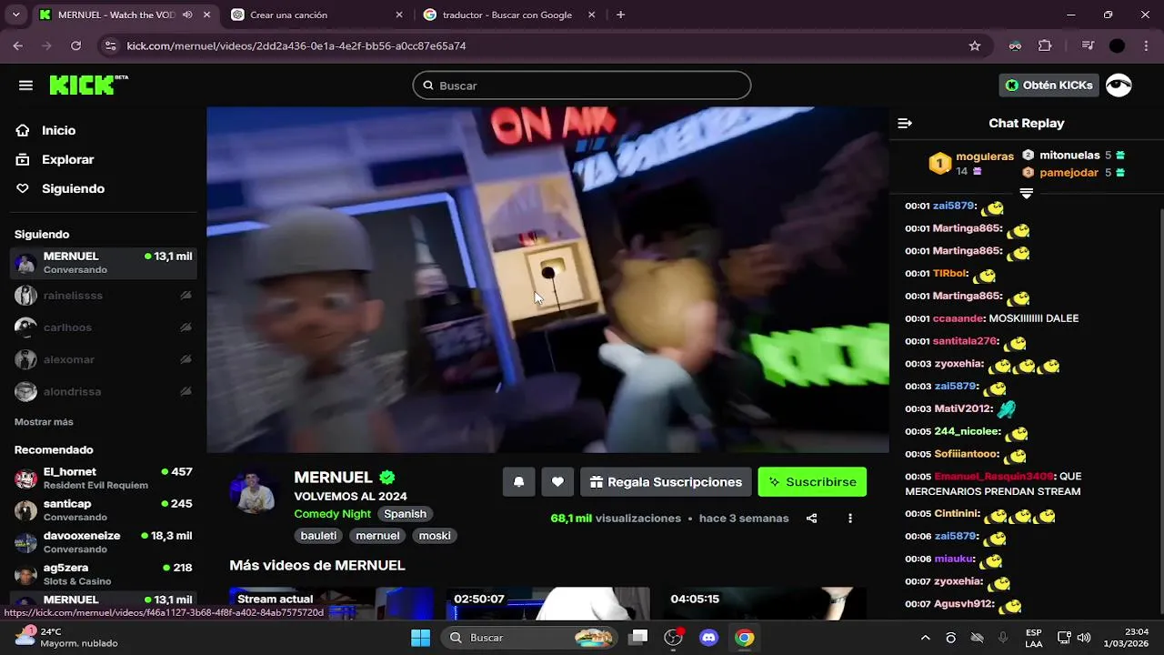Click ccaaande username in chat
This screenshot has width=1164, height=655.
click(x=958, y=318)
